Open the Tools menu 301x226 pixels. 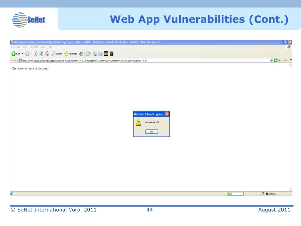(x=43, y=47)
